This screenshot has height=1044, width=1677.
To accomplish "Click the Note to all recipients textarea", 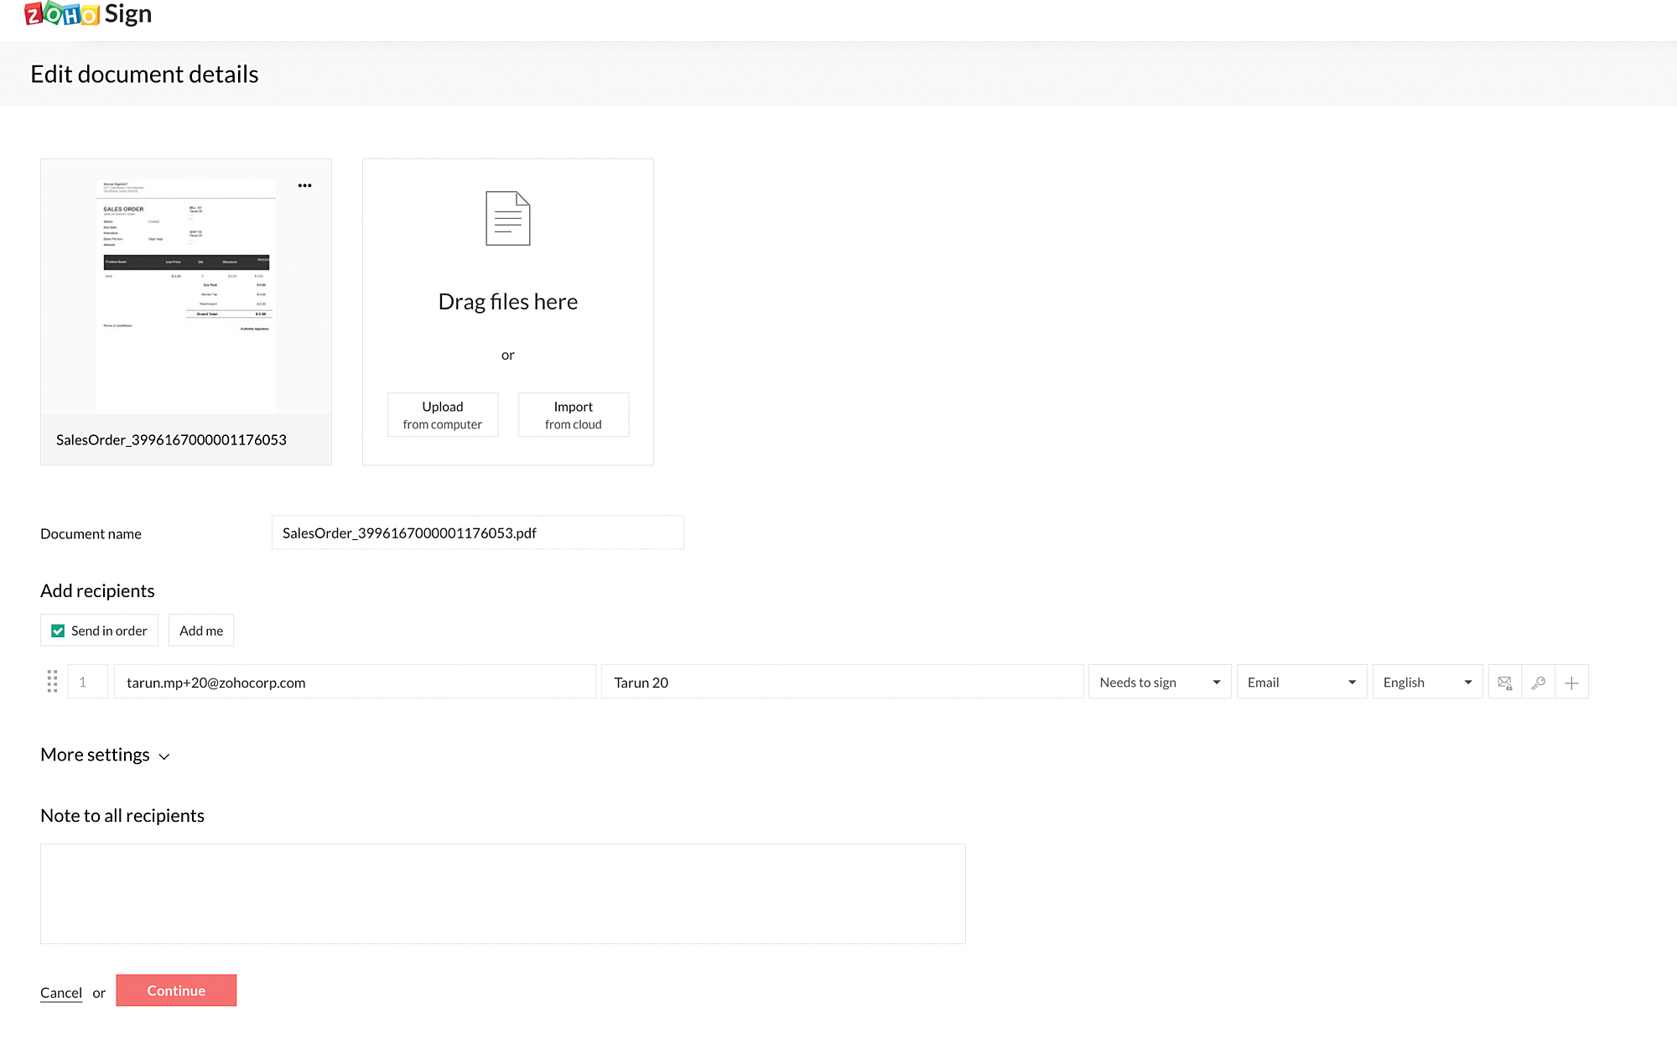I will [x=503, y=894].
